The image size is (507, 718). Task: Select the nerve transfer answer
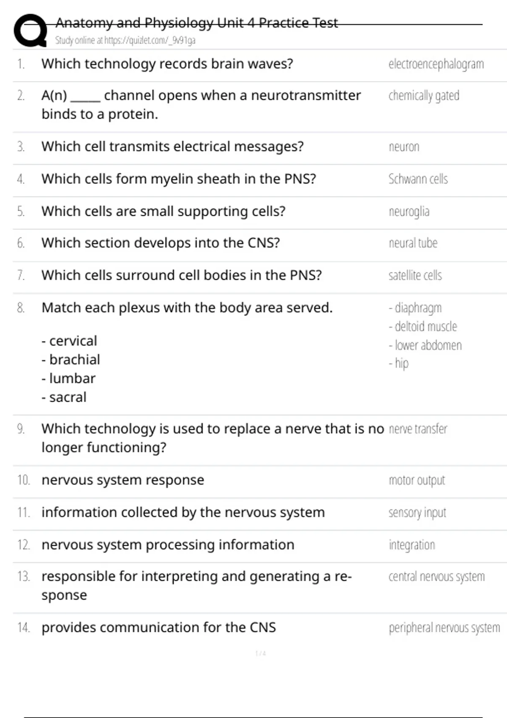[x=417, y=429]
